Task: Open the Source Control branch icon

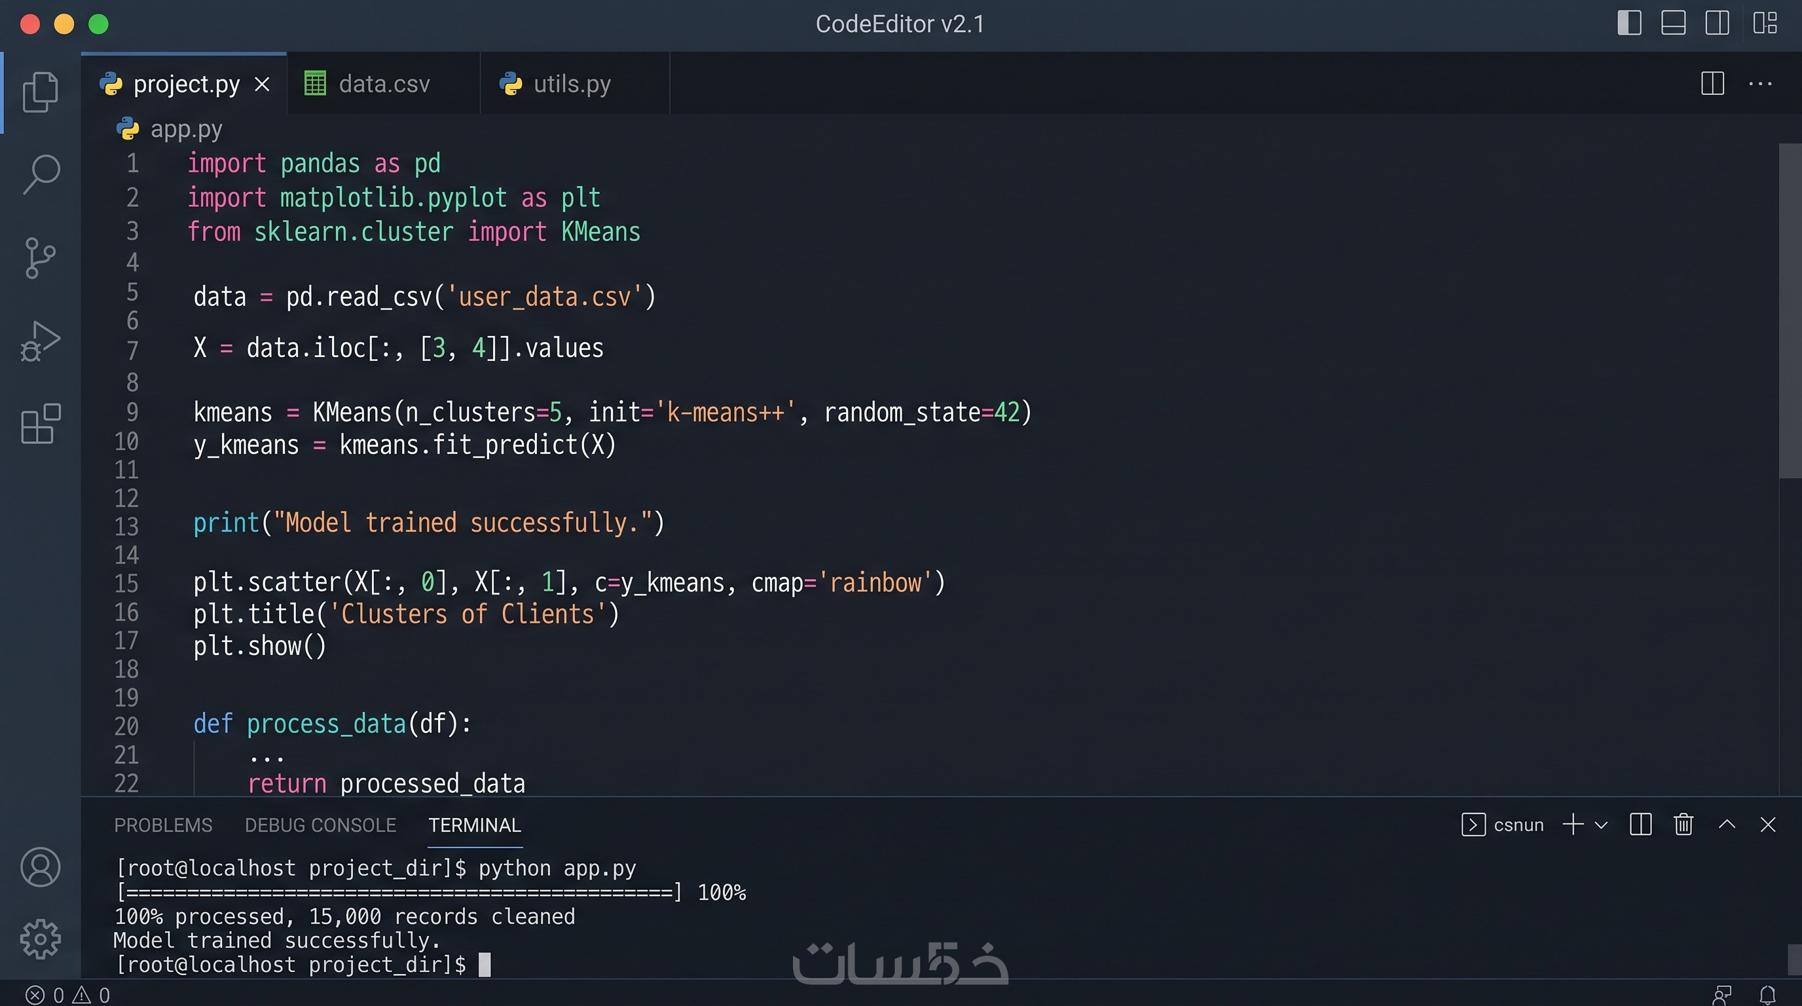Action: coord(40,257)
